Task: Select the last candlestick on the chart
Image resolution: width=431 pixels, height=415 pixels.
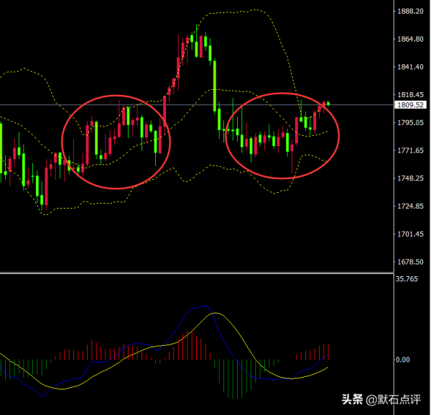Action: (x=328, y=104)
